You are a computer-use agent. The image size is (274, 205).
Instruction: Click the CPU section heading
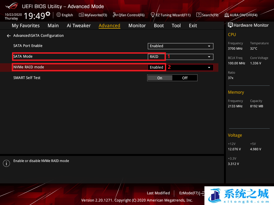point(232,34)
